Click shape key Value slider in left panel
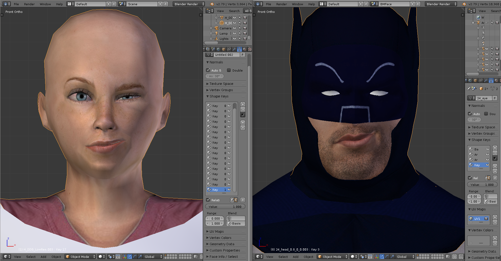The height and width of the screenshot is (261, 501). 225,206
